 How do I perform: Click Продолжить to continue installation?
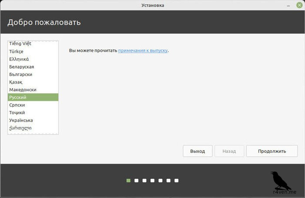(271, 151)
